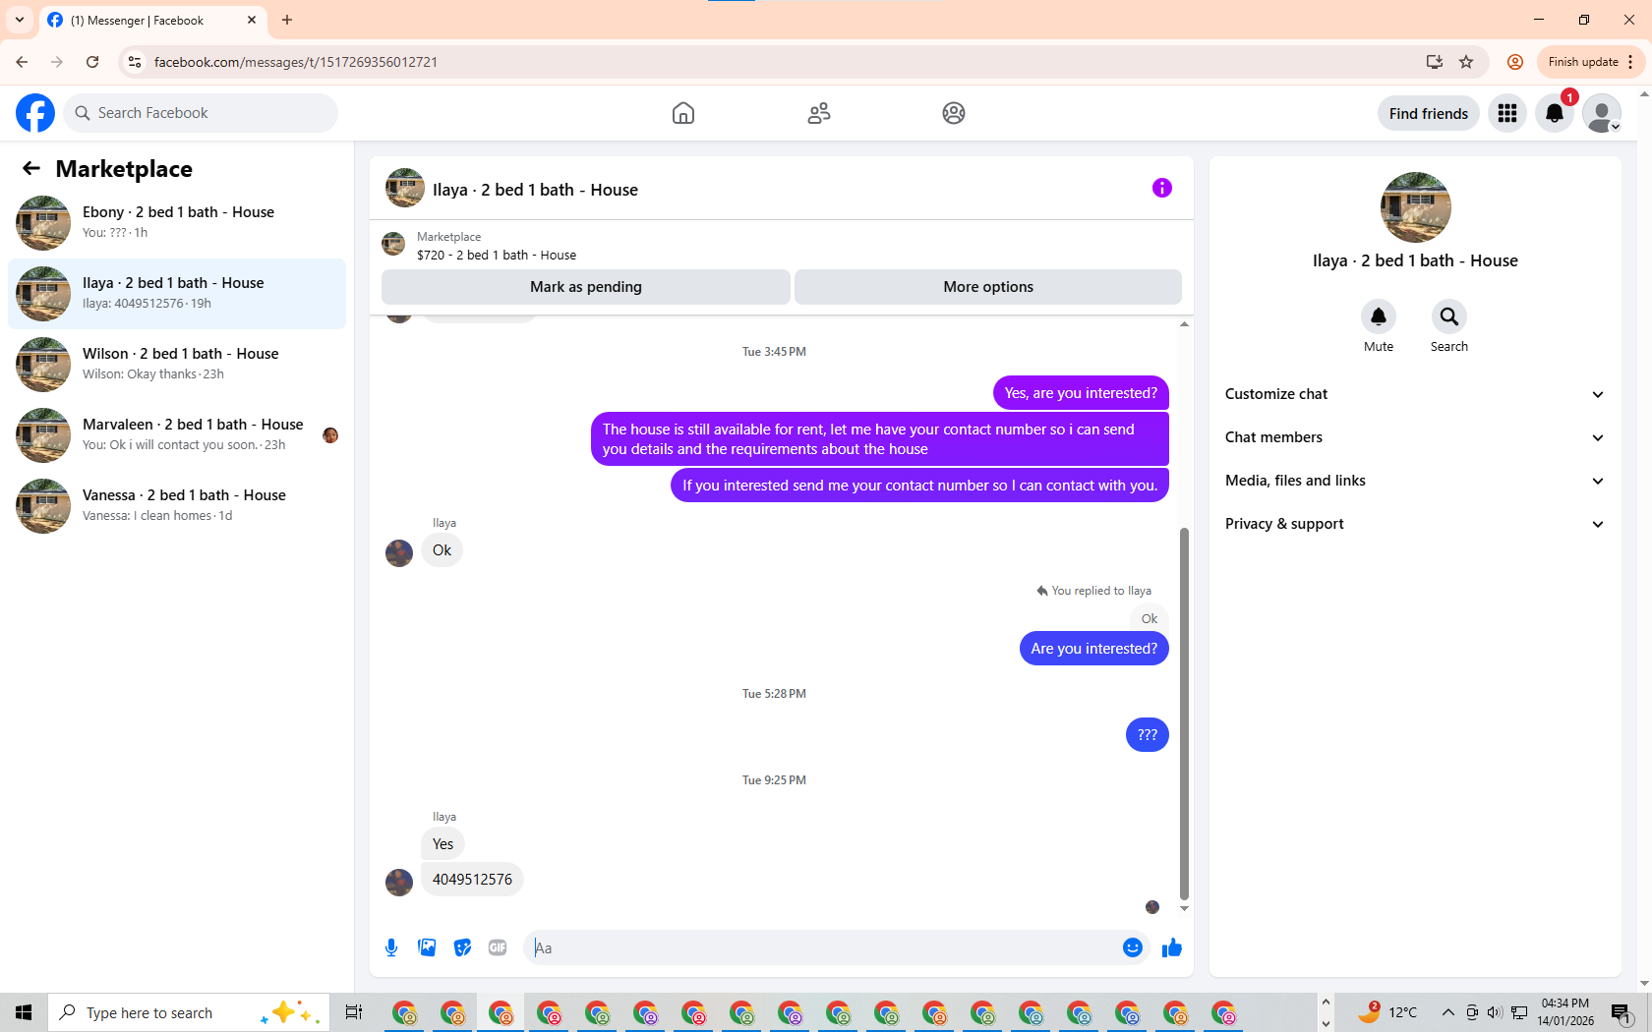The width and height of the screenshot is (1652, 1032).
Task: Select Ilaya 2 bed 1 bath conversation
Action: click(x=177, y=294)
